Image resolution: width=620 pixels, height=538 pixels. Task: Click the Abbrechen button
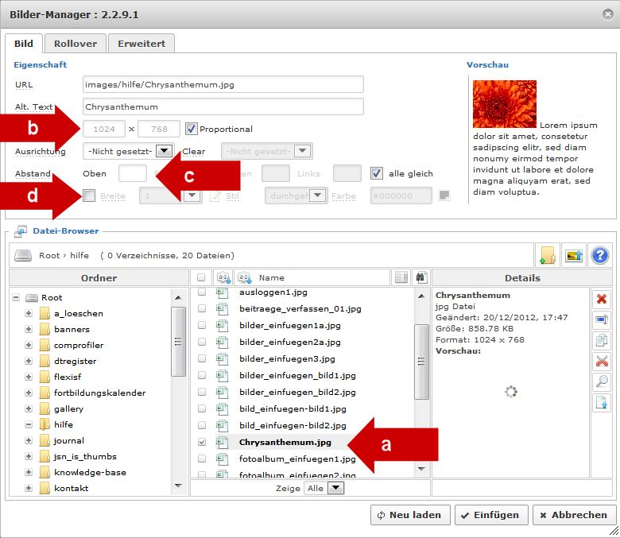pos(574,515)
